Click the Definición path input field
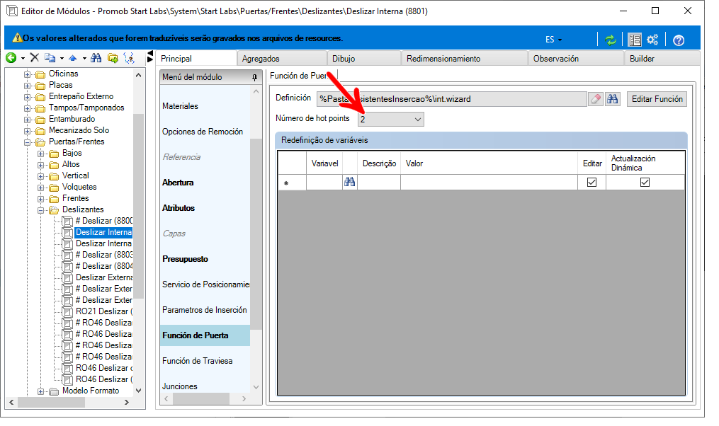Image resolution: width=719 pixels, height=426 pixels. [451, 99]
